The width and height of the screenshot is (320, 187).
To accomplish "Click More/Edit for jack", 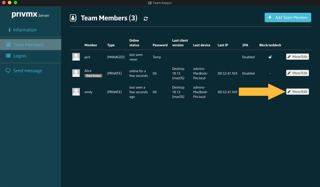I will point(297,57).
